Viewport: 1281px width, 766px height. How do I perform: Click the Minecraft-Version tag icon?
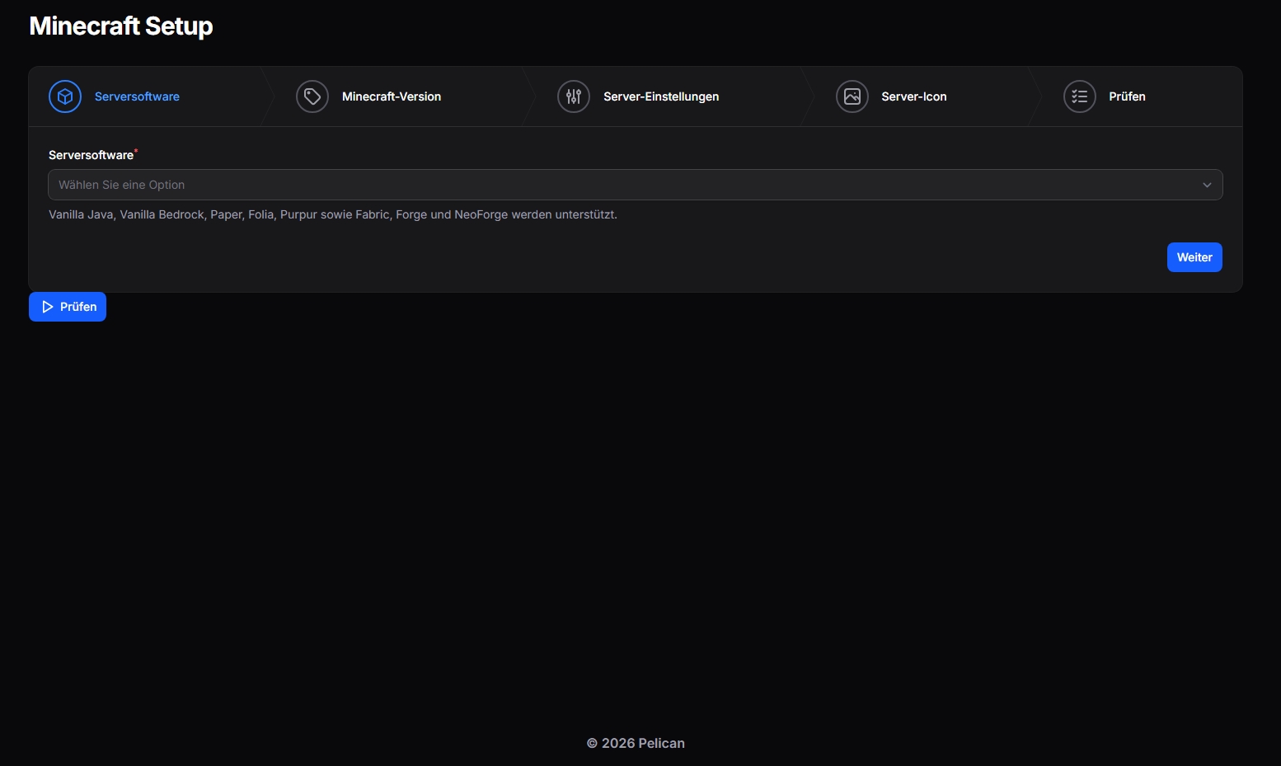point(312,96)
